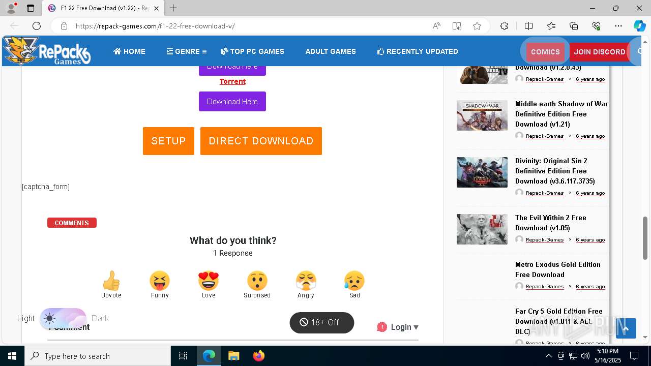Open the RECENTLY UPDATED menu
651x366 pixels.
(x=418, y=51)
